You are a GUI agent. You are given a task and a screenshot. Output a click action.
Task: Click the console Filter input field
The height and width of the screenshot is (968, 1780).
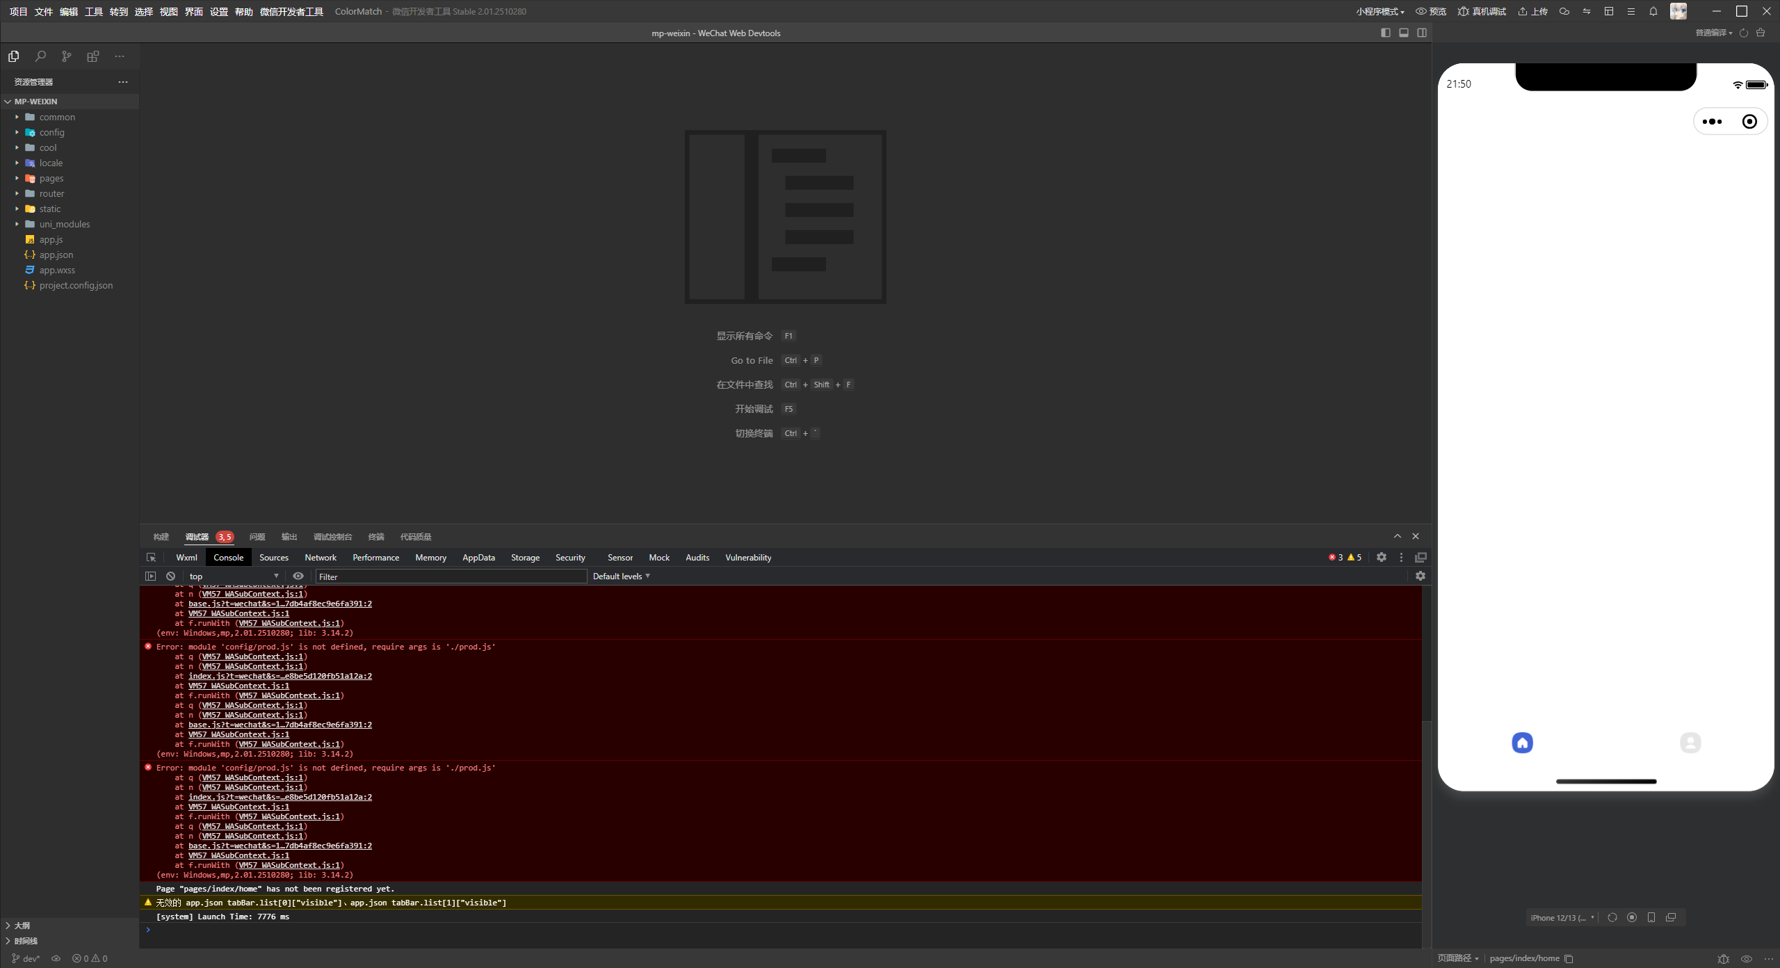451,576
